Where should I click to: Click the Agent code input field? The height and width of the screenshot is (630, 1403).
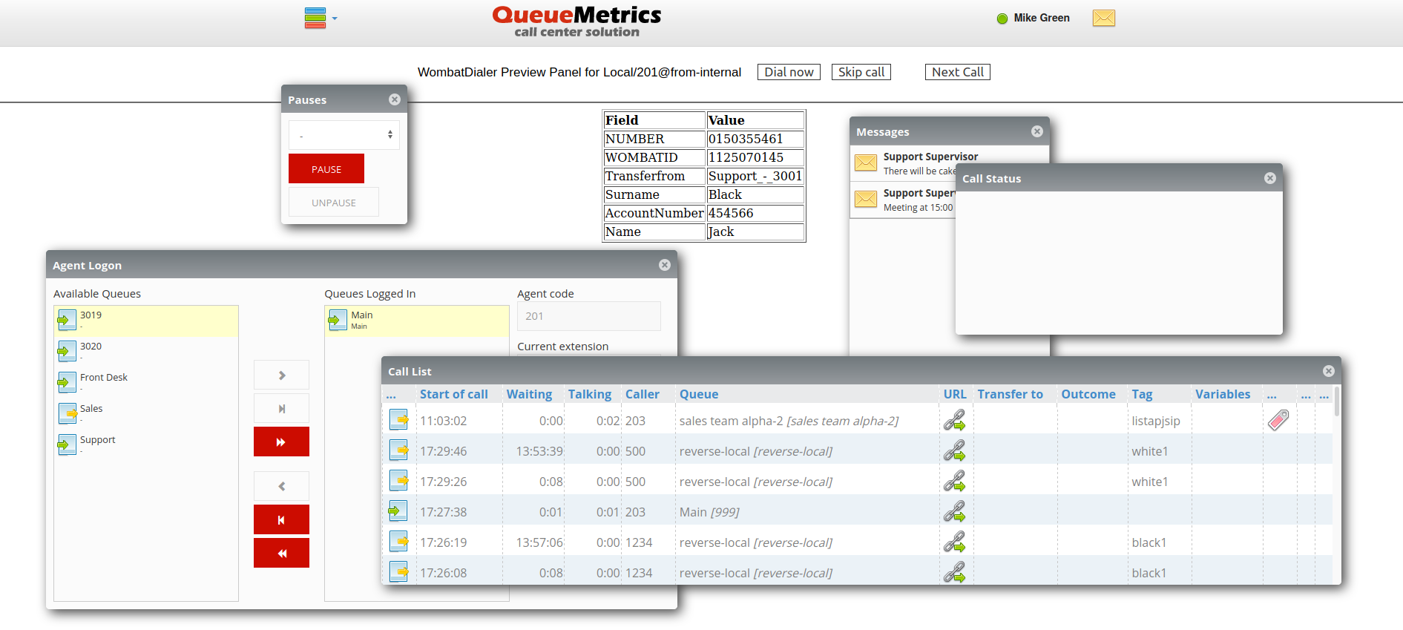point(589,316)
